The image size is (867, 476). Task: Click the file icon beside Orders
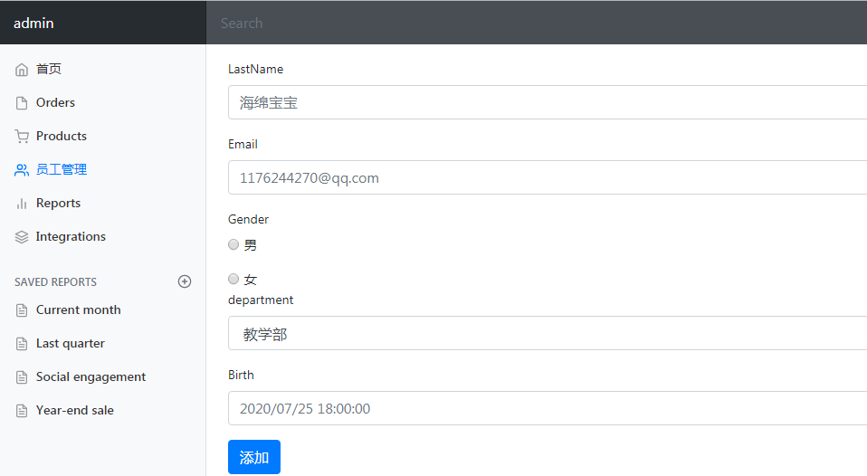(x=22, y=103)
